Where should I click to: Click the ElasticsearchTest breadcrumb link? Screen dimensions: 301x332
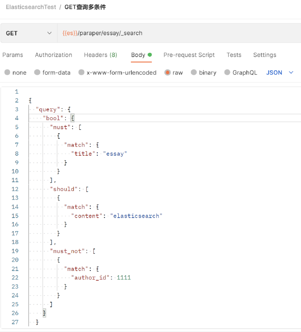[x=31, y=7]
